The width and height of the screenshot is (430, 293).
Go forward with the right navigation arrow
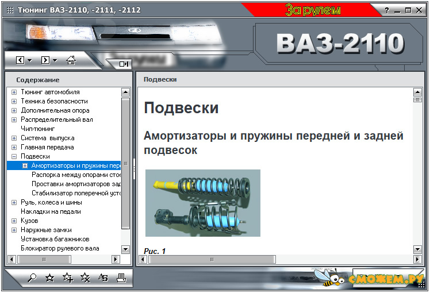pyautogui.click(x=45, y=60)
